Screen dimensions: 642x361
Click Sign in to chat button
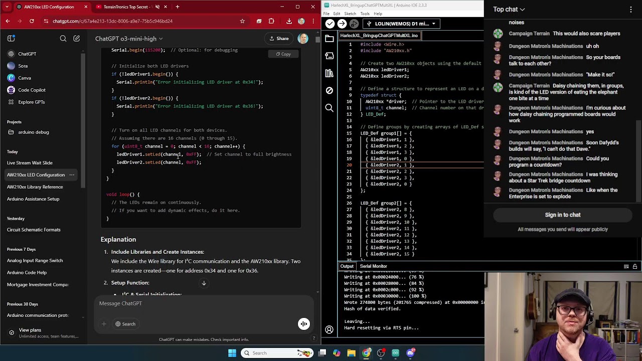tap(563, 215)
